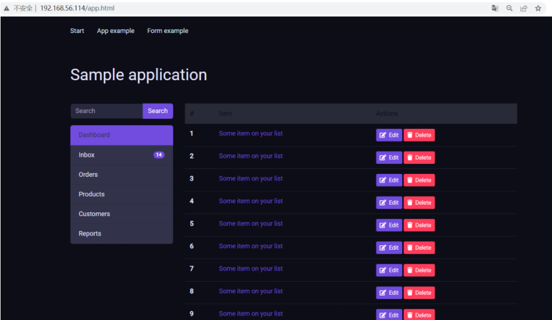552x320 pixels.
Task: Click the pencil Edit icon in row 1
Action: click(x=383, y=135)
